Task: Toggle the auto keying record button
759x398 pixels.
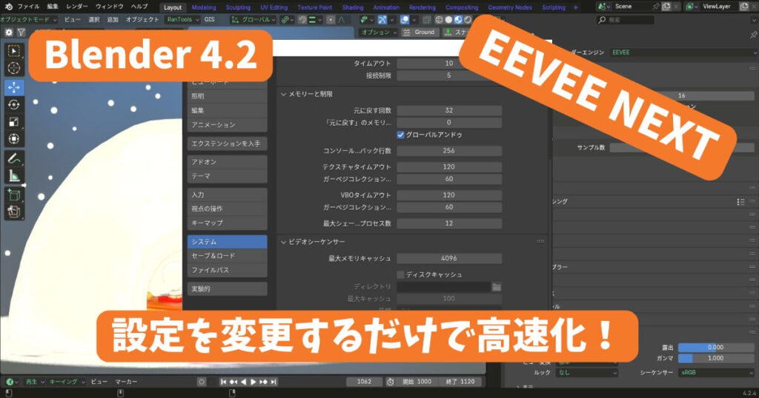Action: coord(202,382)
